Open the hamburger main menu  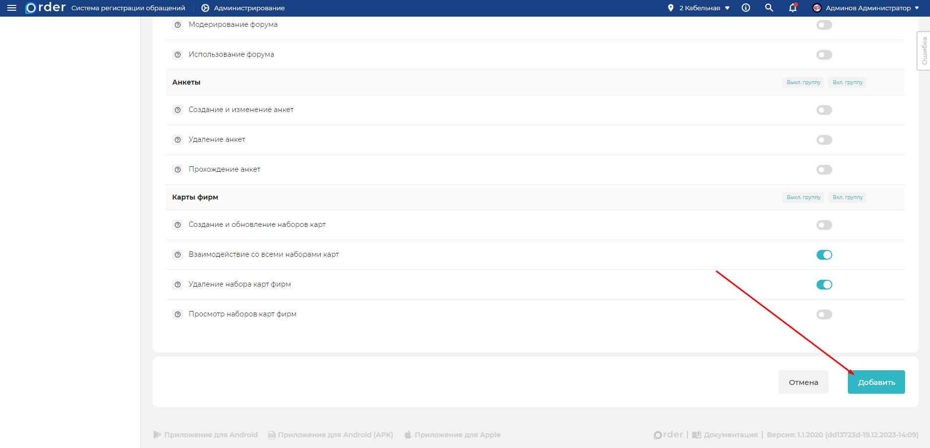(12, 8)
